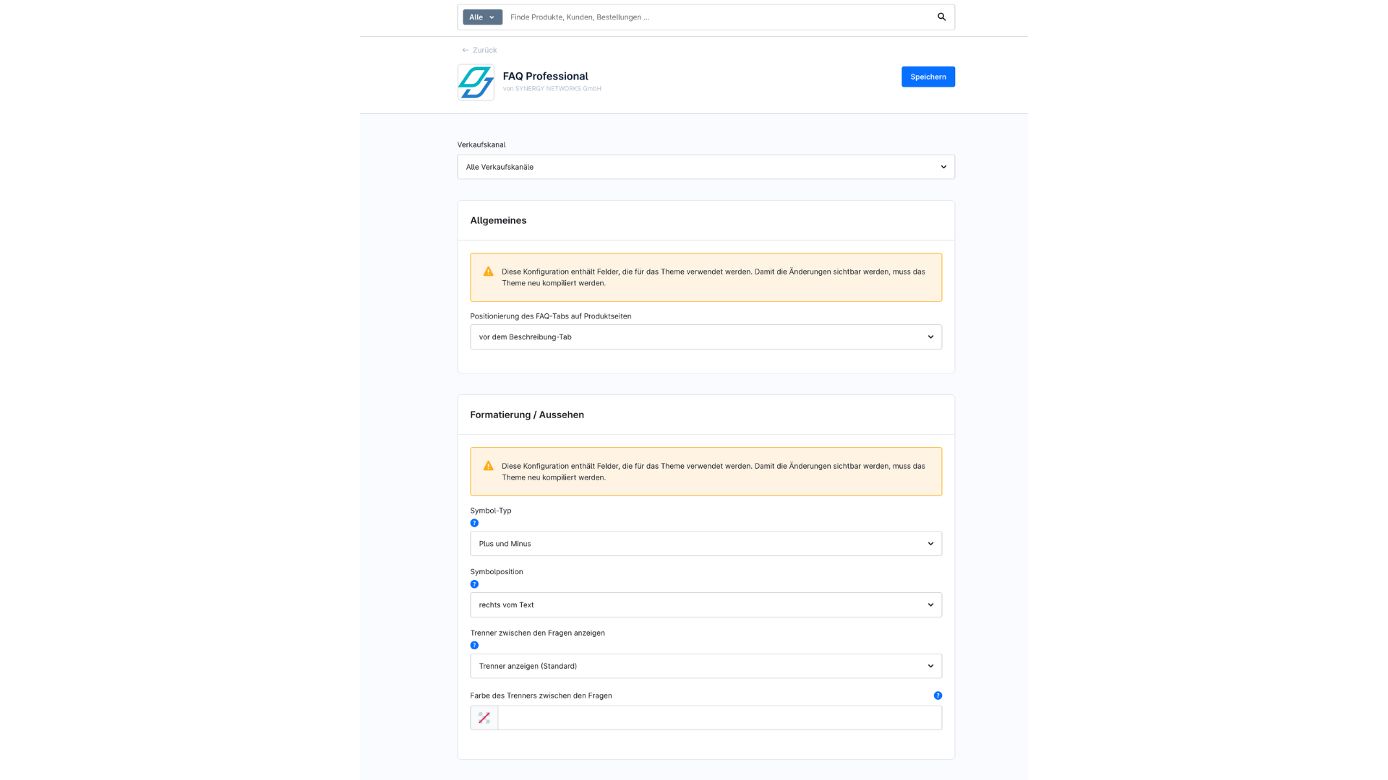Screen dimensions: 1388x780
Task: Click the help icon under Symbolposition
Action: (474, 584)
